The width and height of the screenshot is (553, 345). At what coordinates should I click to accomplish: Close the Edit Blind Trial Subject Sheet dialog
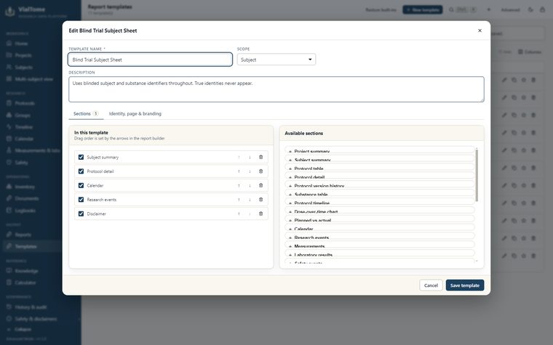coord(480,31)
